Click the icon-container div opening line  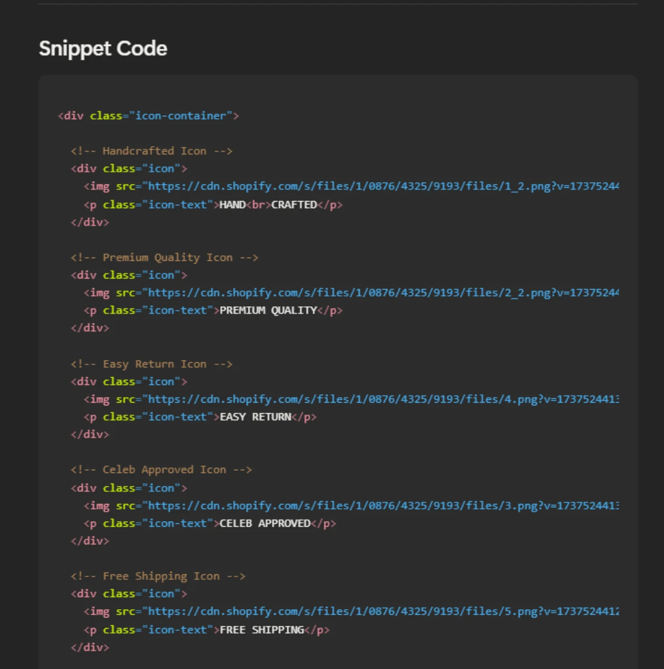[148, 116]
